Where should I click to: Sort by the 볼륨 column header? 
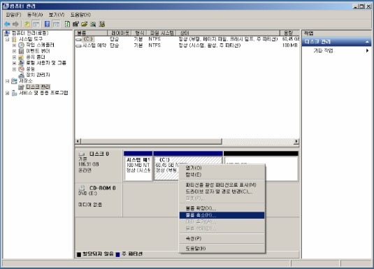(x=91, y=33)
